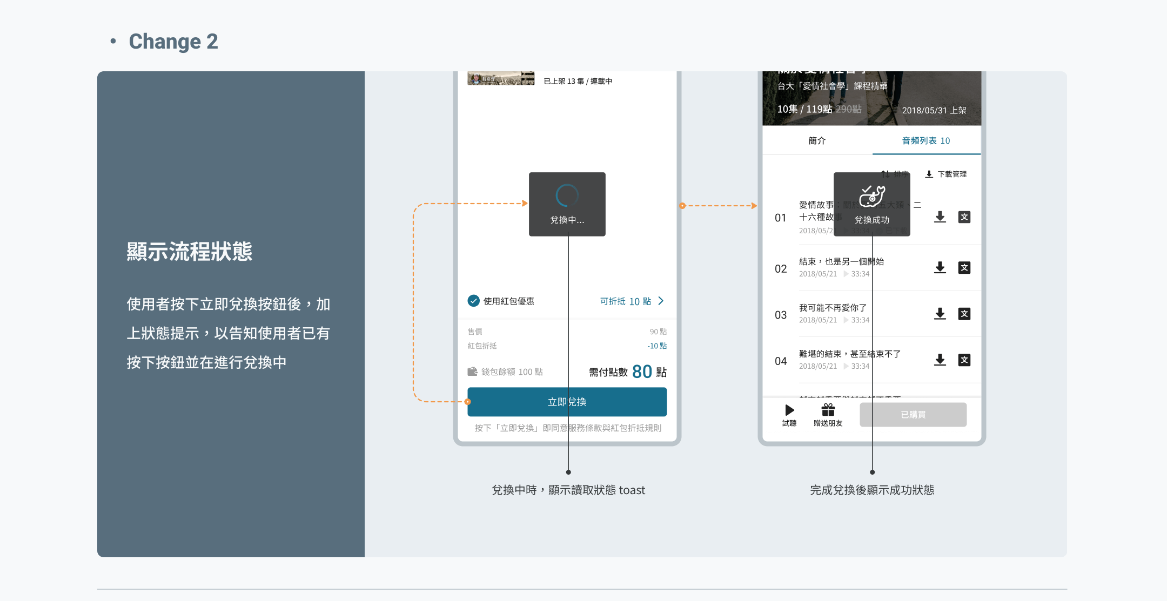Download episode 01 audio

(940, 217)
